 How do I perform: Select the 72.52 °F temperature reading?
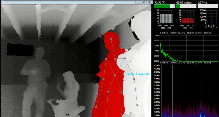(x=159, y=2)
